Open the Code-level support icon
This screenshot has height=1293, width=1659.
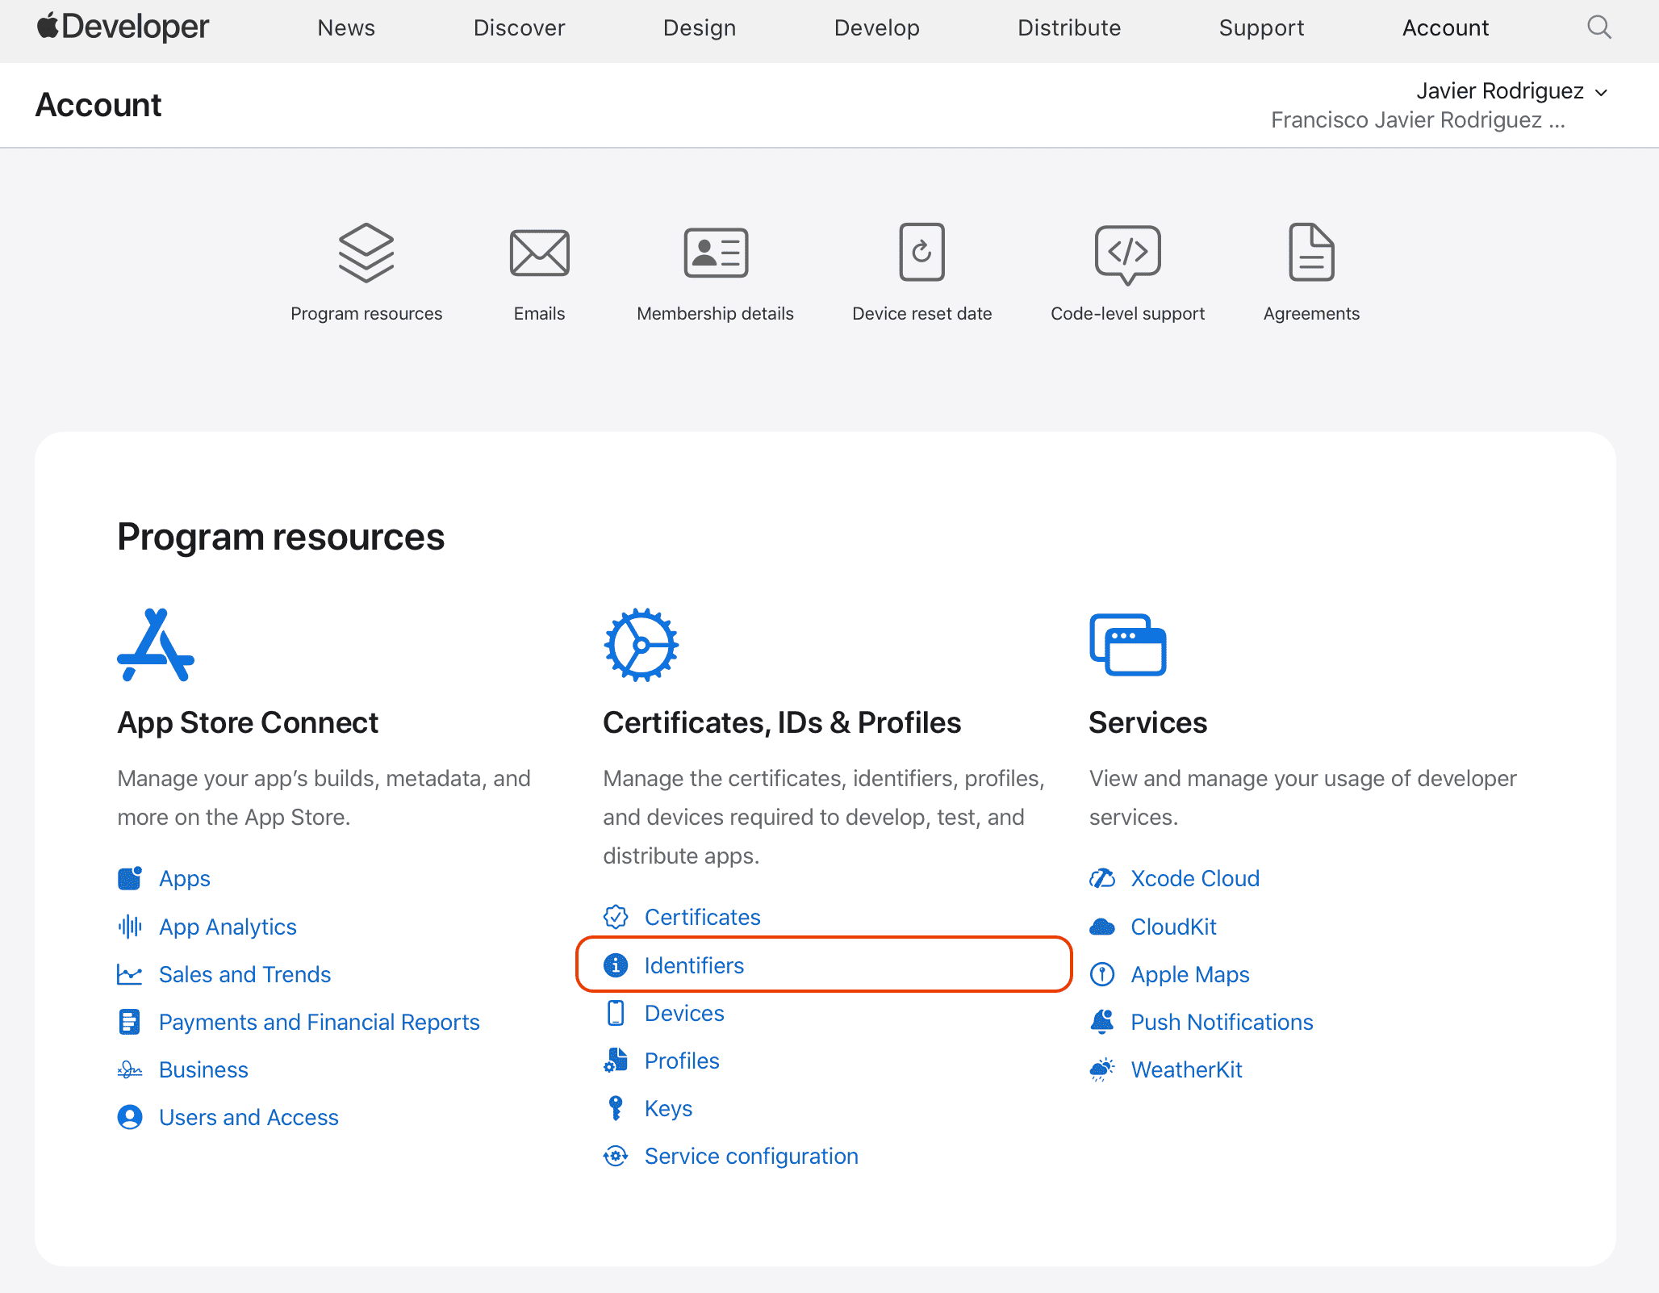[x=1127, y=254]
